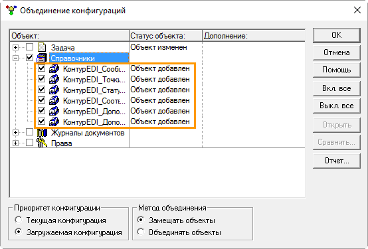Check the Задача checkbox
Screen dimensions: 368x249
30,47
